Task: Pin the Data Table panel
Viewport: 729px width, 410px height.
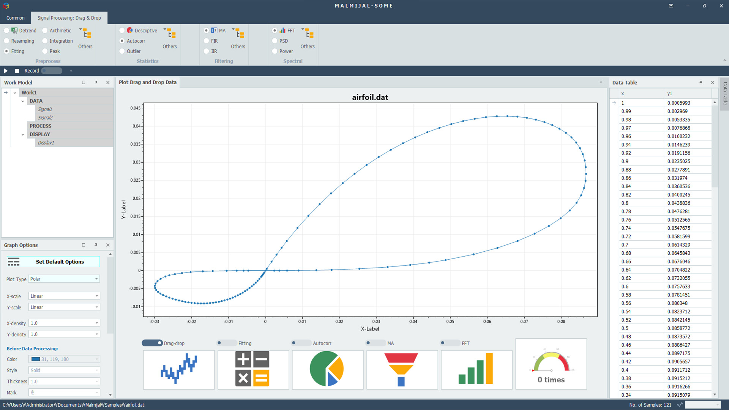Action: [x=700, y=82]
